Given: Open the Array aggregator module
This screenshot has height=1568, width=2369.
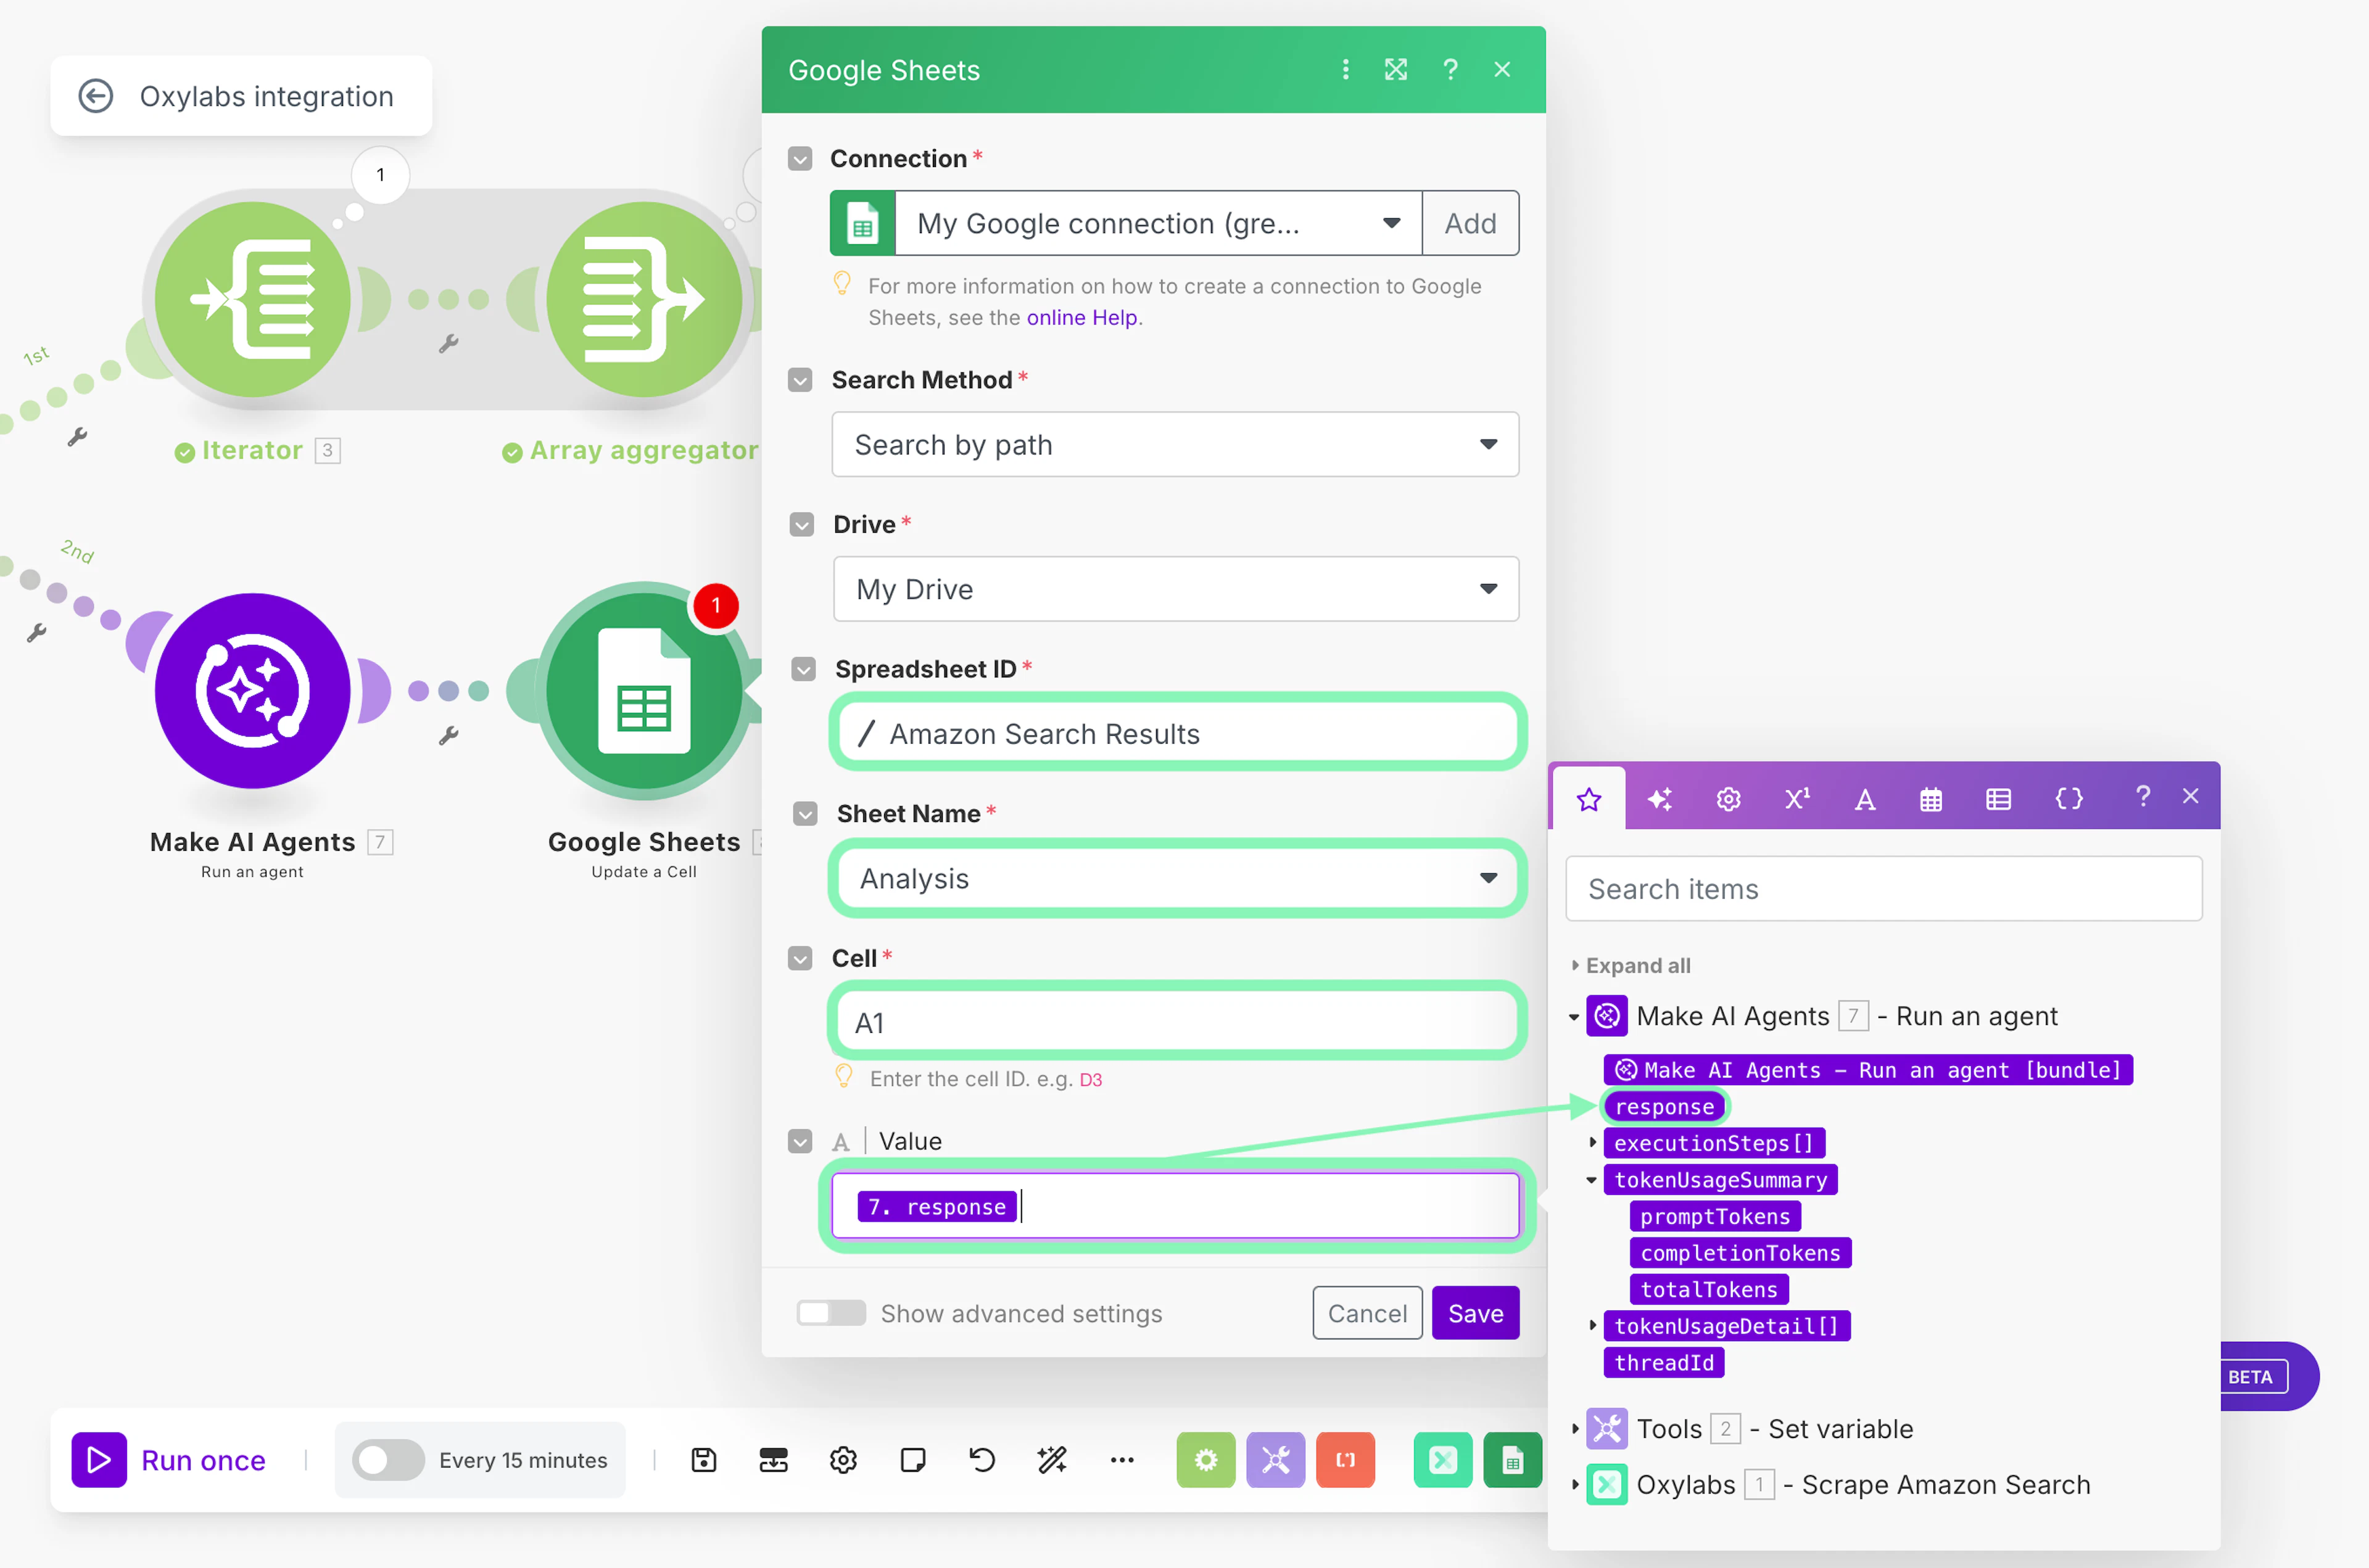Looking at the screenshot, I should (x=644, y=300).
